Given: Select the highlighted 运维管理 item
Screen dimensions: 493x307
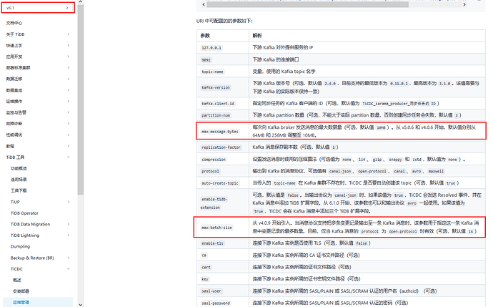Looking at the screenshot, I should point(38,302).
